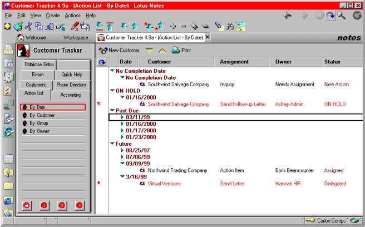365x227 pixels.
Task: Click the back navigation arrow top right
Action: click(287, 16)
